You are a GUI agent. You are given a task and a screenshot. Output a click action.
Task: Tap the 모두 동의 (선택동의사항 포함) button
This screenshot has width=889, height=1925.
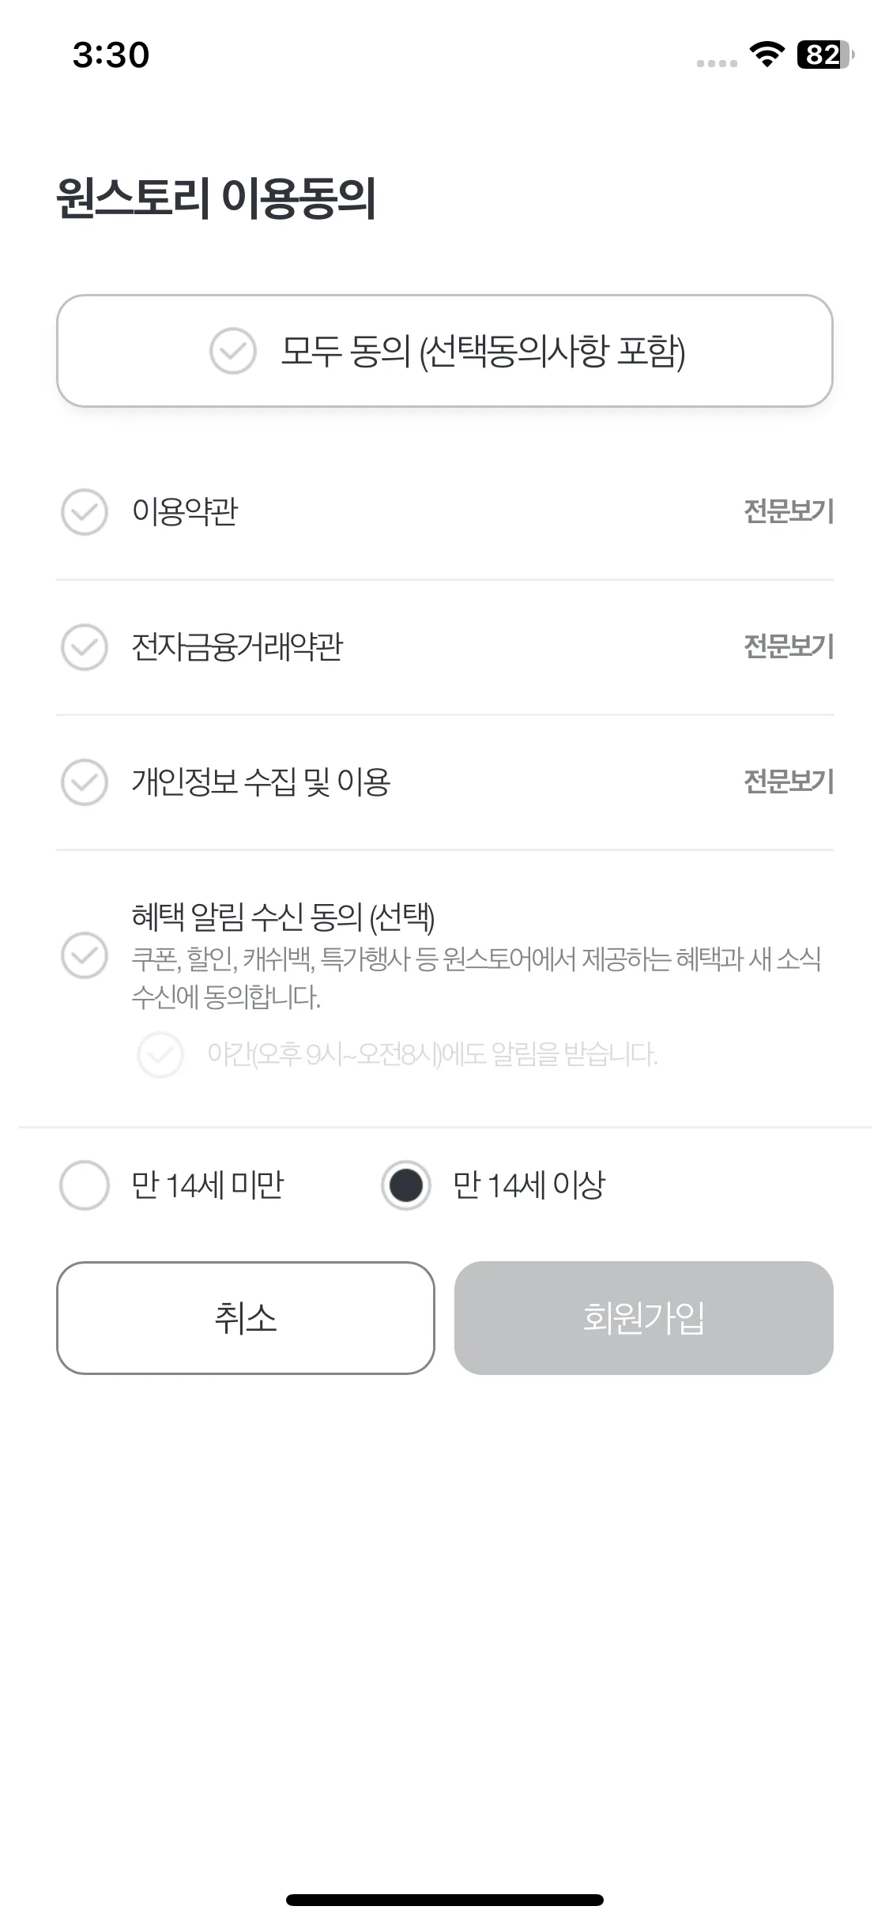click(x=445, y=351)
